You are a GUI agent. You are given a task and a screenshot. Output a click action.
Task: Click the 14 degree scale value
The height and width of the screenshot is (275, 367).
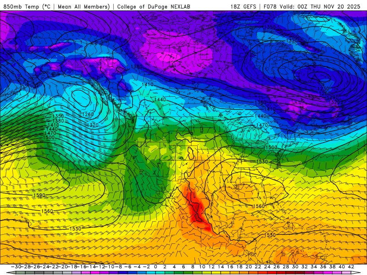coord(221,267)
